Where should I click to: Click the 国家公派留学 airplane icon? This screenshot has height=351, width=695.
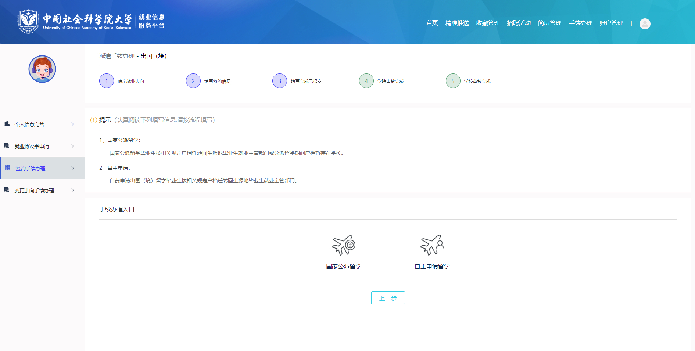click(x=344, y=245)
